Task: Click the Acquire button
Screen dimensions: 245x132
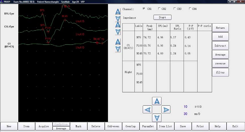Action: [44, 126]
